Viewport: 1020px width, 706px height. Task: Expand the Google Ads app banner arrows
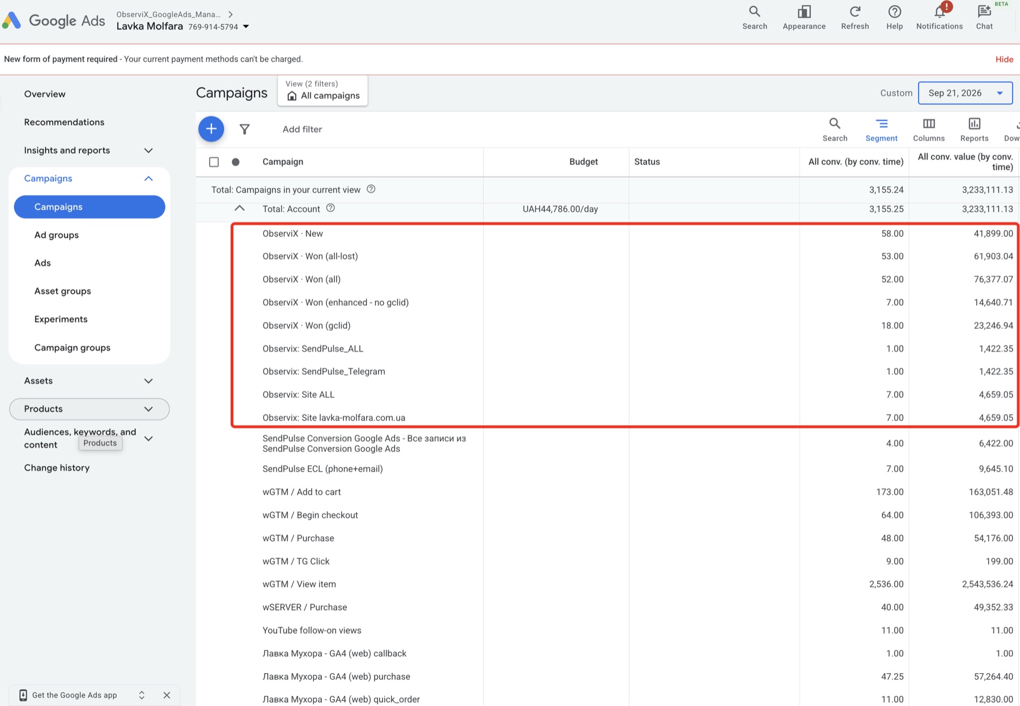[142, 695]
